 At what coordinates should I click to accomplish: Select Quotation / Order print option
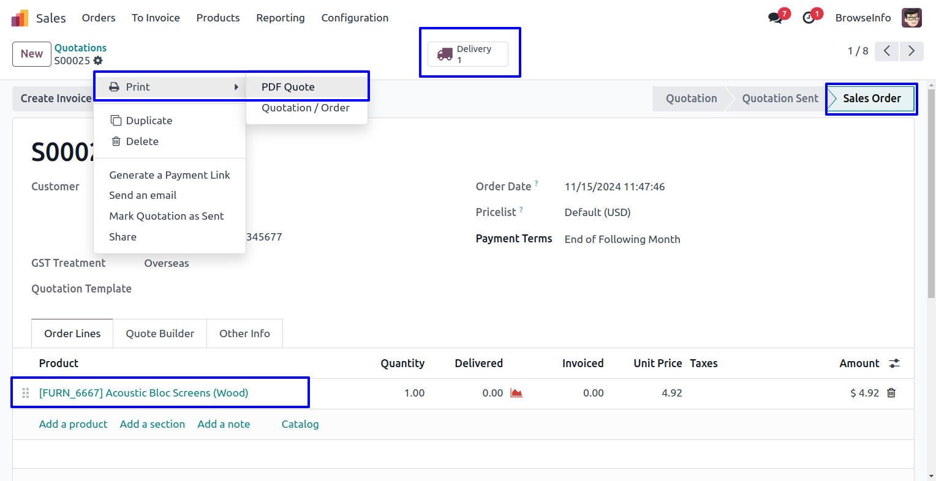(307, 108)
